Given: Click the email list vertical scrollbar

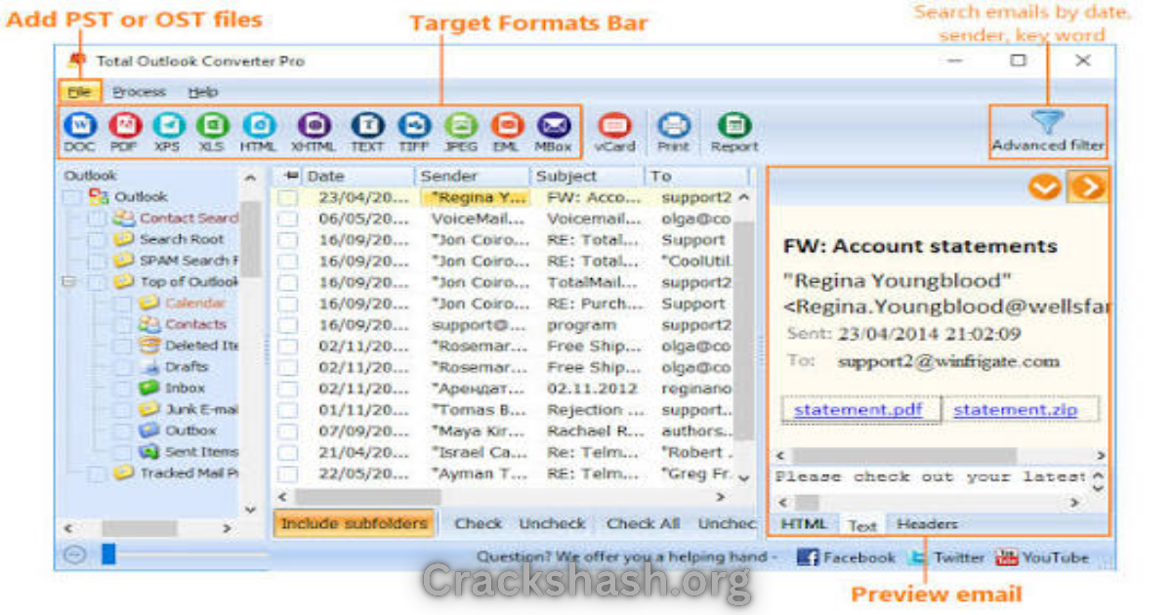Looking at the screenshot, I should point(744,332).
